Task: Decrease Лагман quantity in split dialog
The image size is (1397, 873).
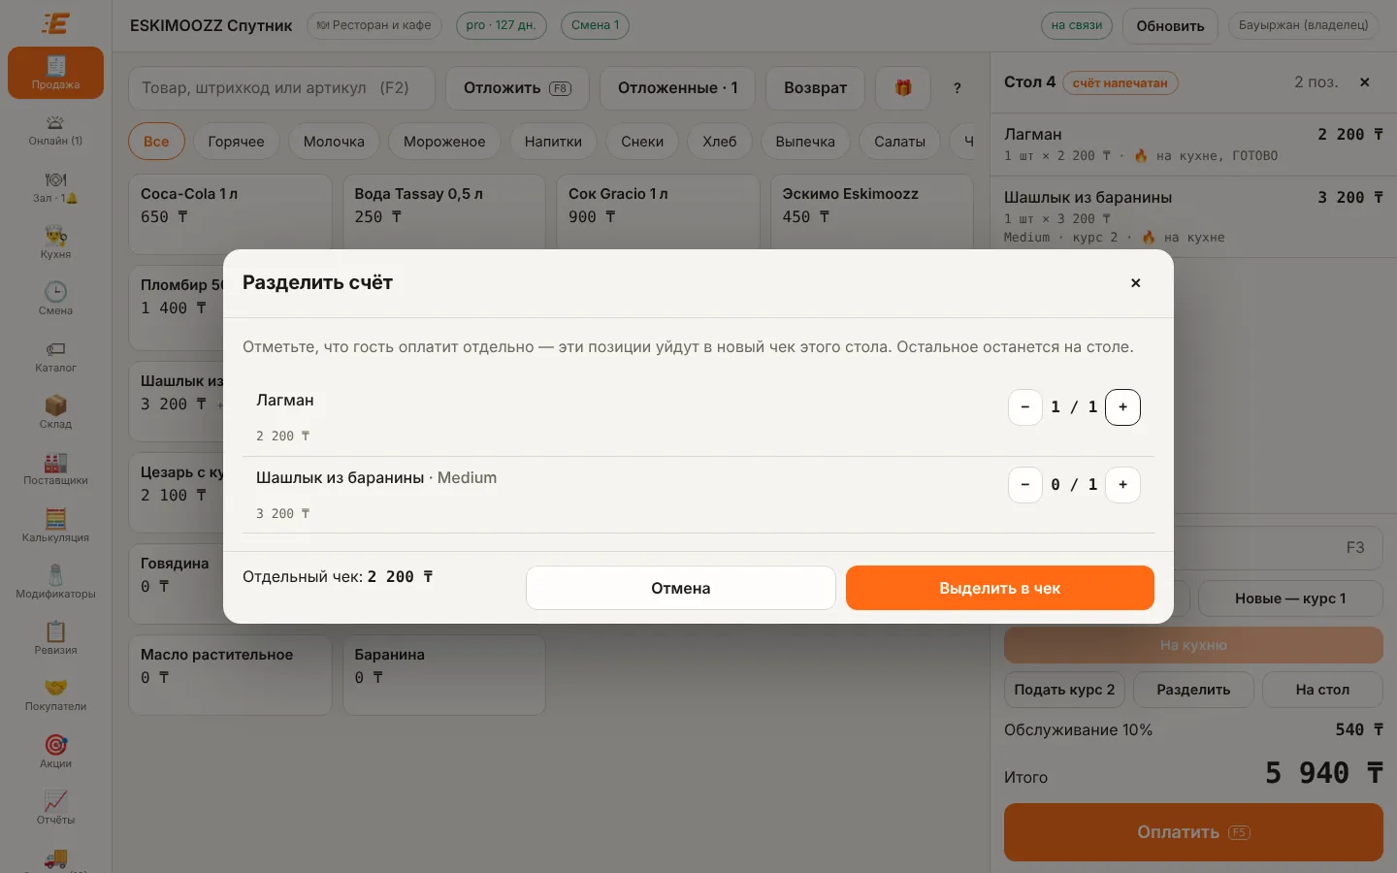Action: click(1025, 407)
